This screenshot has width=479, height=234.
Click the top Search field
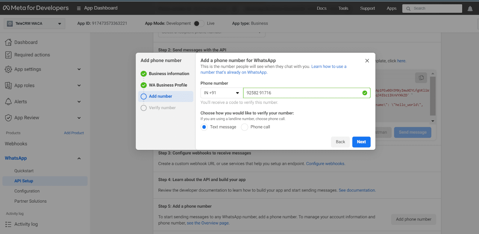432,8
